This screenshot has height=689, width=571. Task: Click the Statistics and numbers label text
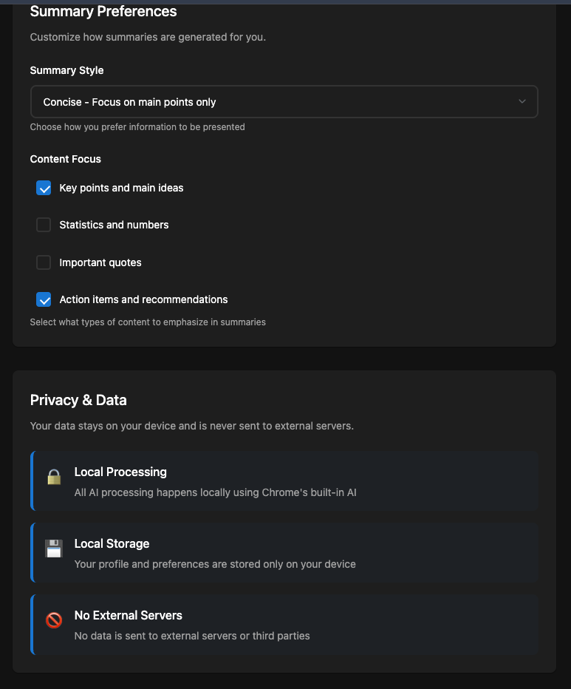click(114, 225)
